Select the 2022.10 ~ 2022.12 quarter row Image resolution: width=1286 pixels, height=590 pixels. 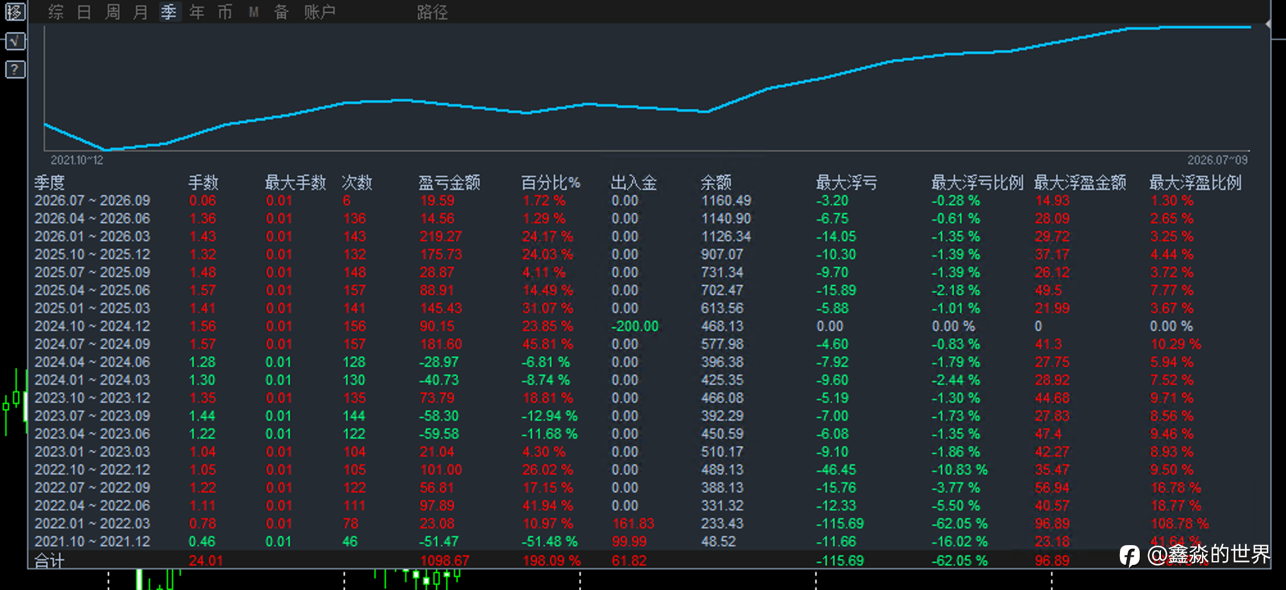pos(649,470)
